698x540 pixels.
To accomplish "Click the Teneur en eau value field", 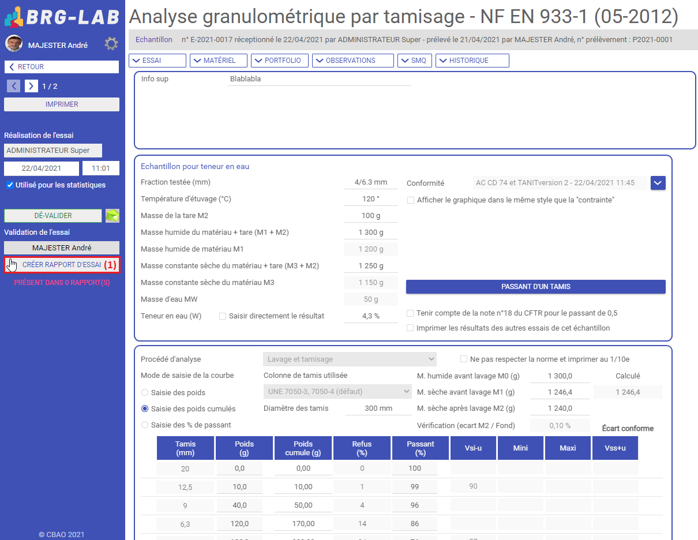I will [x=371, y=316].
